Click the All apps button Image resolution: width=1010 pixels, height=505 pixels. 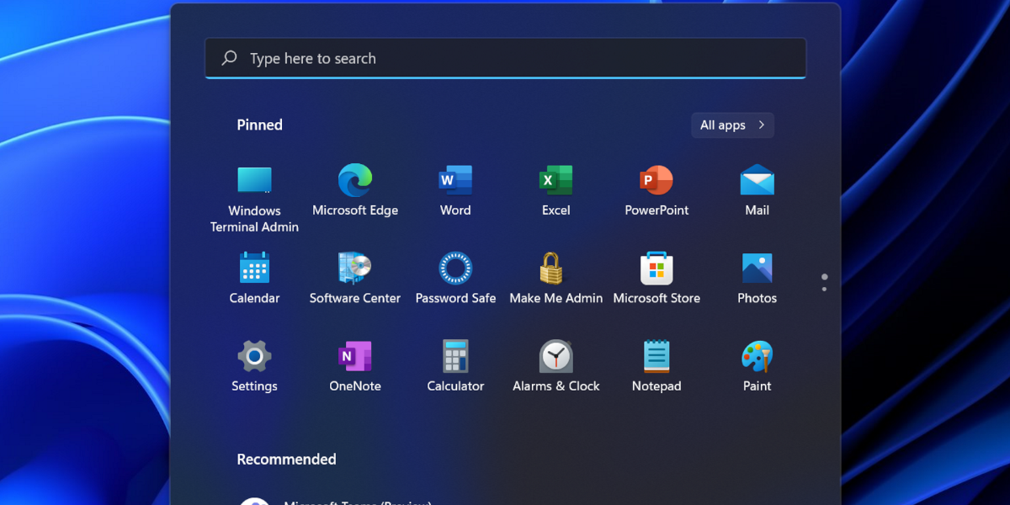tap(733, 125)
